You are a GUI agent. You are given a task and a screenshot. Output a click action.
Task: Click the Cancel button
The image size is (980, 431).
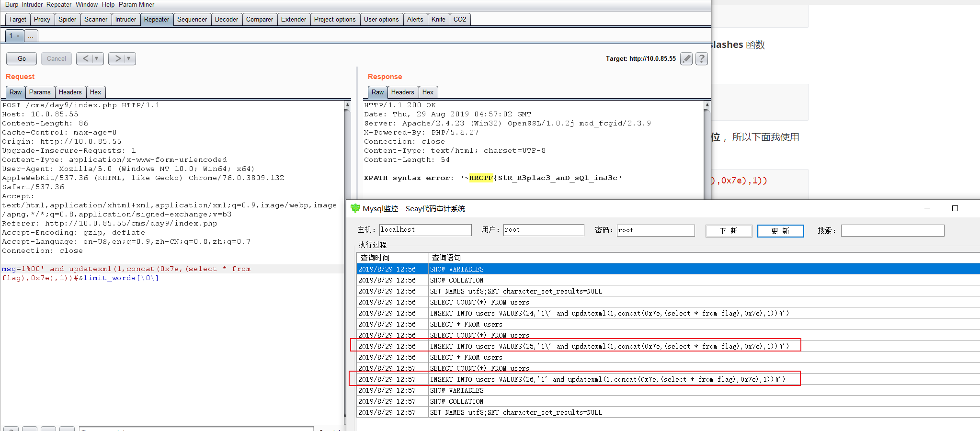57,58
